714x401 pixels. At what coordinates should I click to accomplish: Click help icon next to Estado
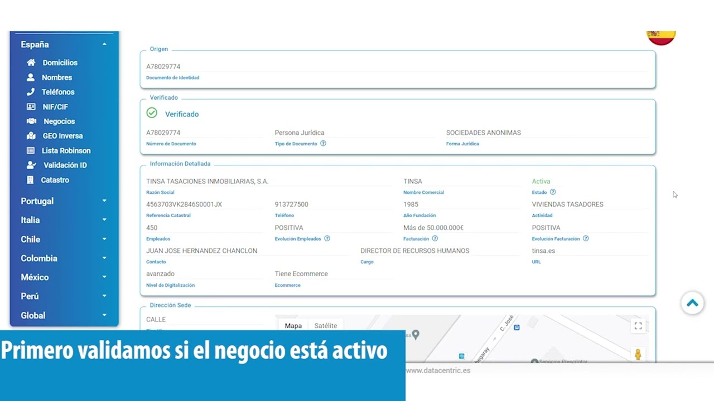click(553, 192)
